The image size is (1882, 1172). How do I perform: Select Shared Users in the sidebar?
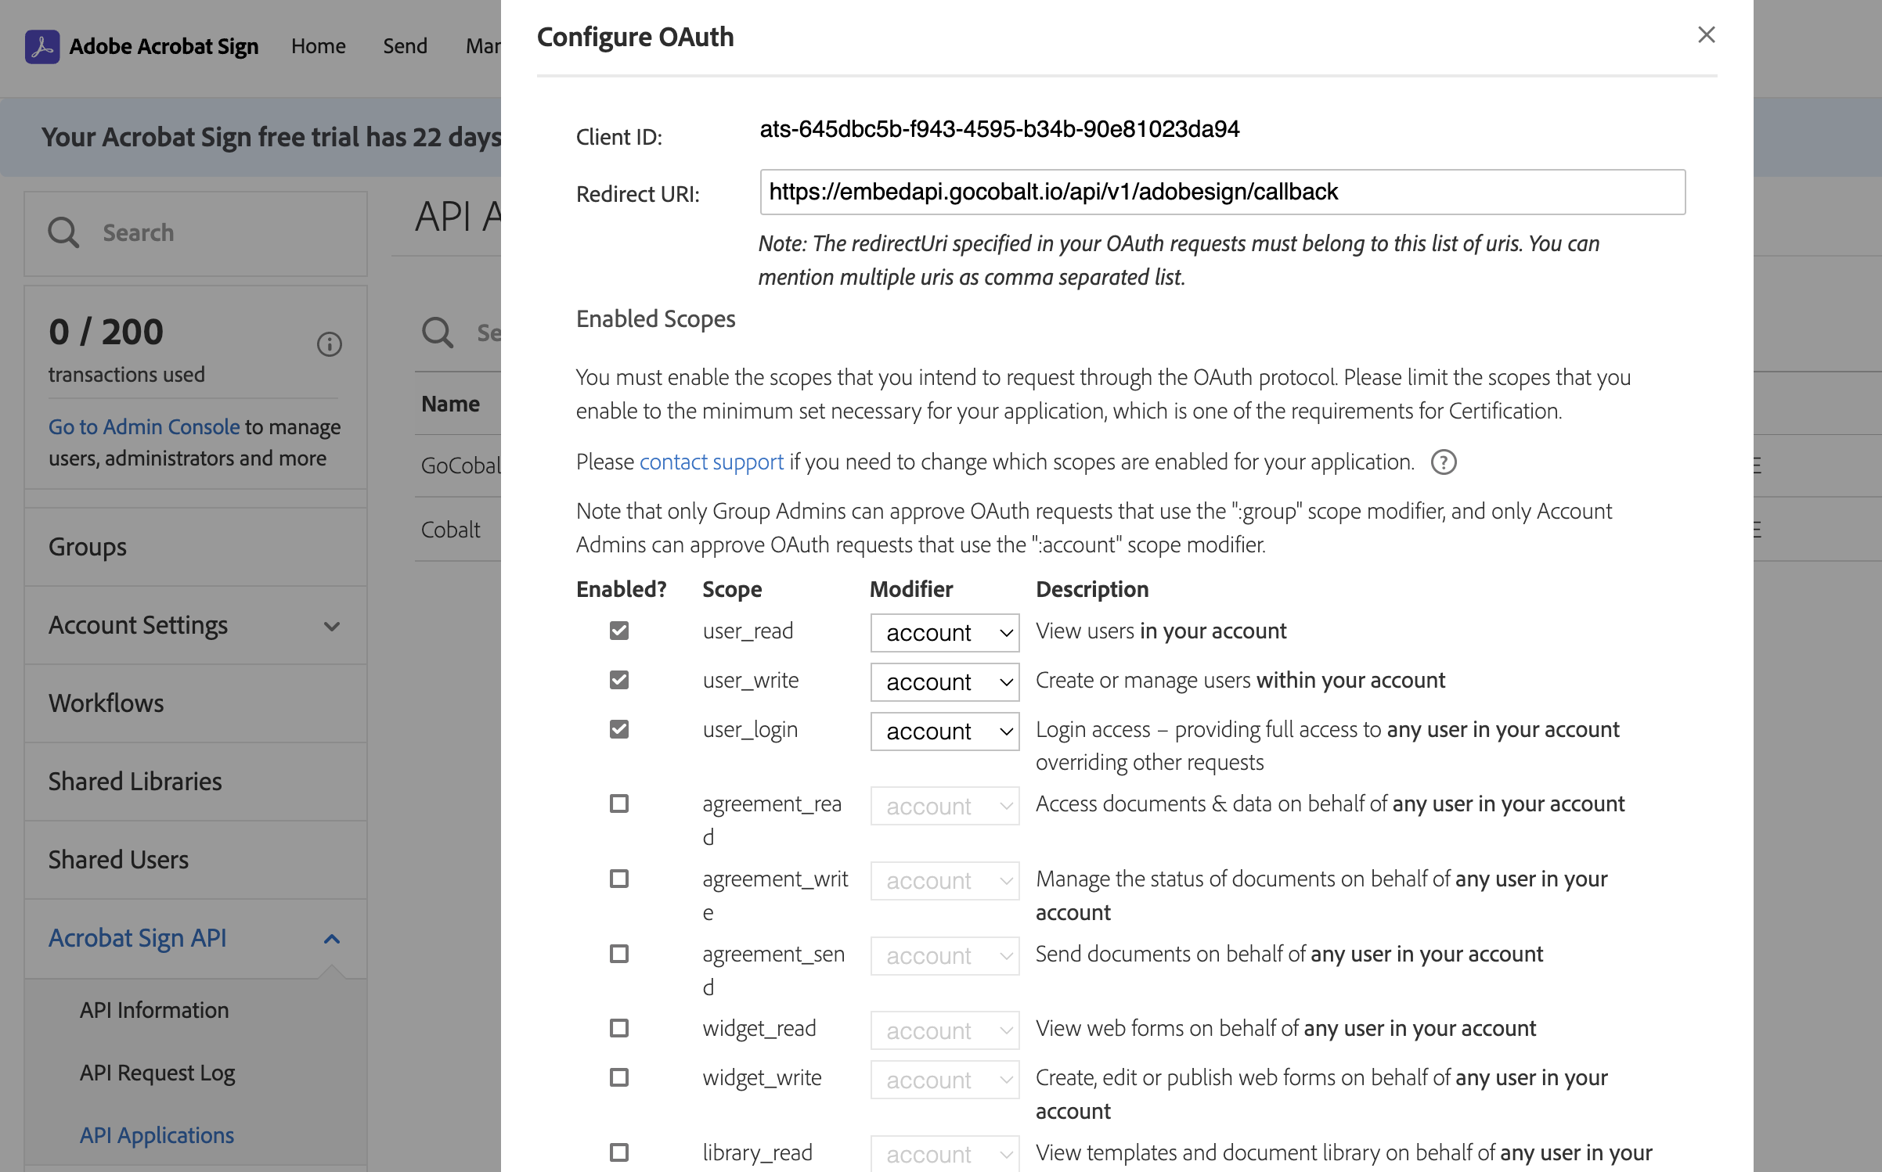tap(118, 859)
